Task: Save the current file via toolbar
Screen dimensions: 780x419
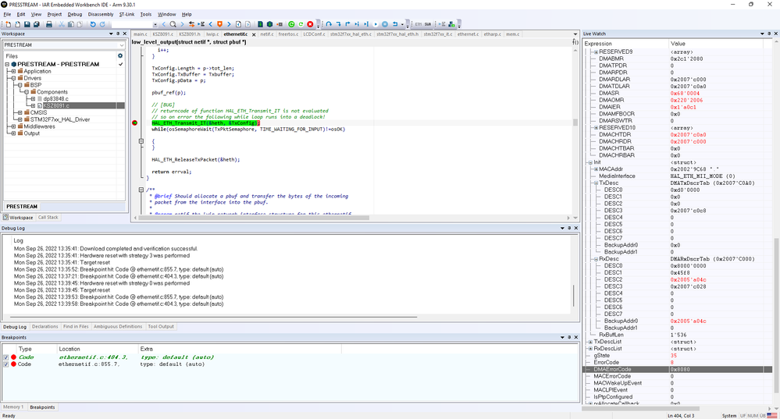Action: pos(27,24)
